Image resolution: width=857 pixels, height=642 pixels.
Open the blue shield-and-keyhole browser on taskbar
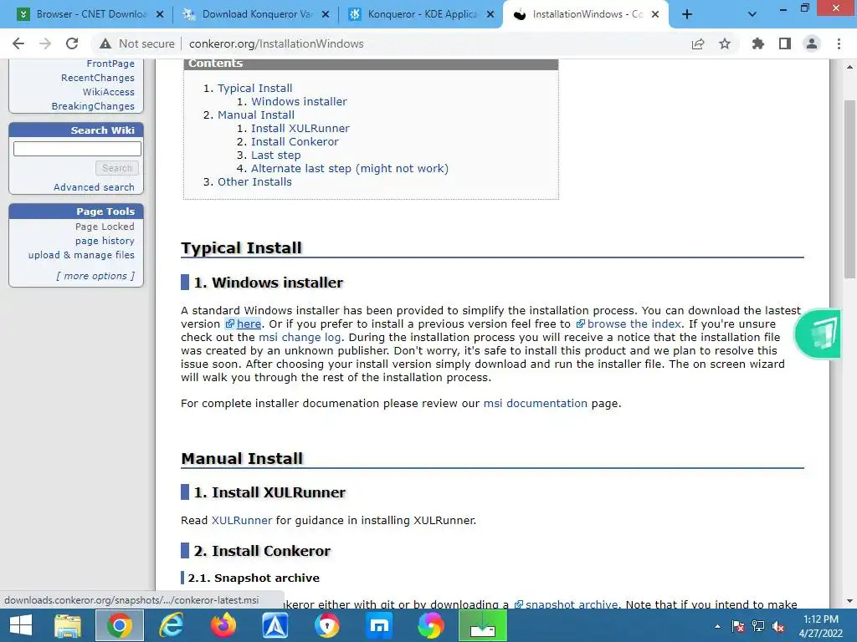pyautogui.click(x=327, y=625)
